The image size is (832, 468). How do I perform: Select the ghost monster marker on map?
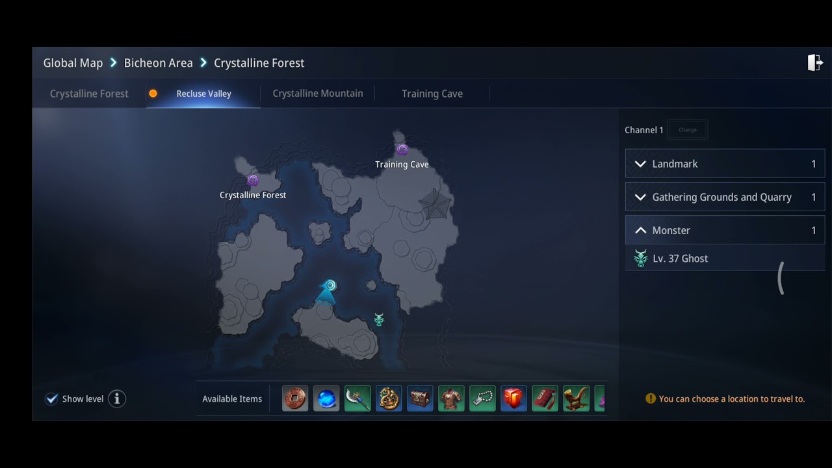click(379, 319)
